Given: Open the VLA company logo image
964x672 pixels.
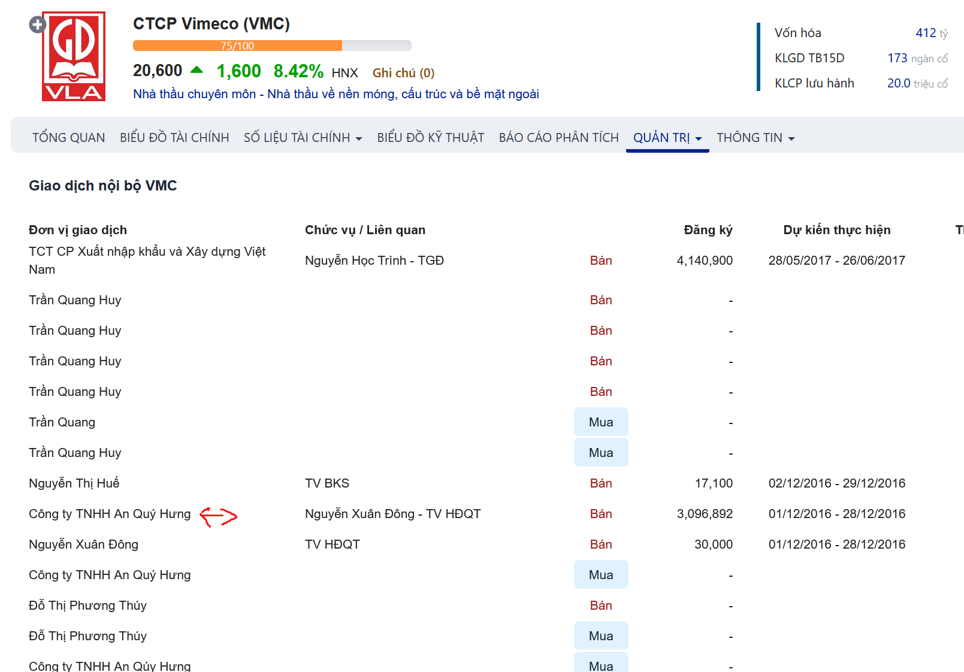Looking at the screenshot, I should click(74, 56).
